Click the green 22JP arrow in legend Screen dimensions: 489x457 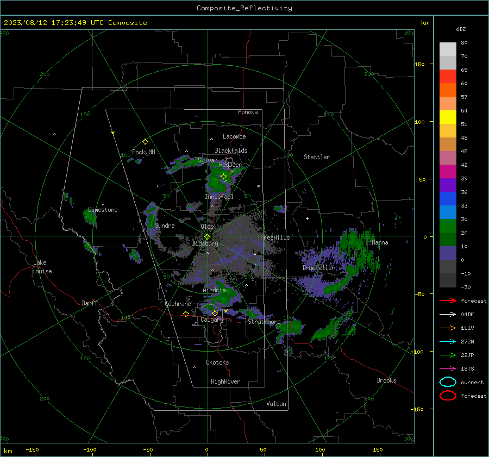(448, 355)
